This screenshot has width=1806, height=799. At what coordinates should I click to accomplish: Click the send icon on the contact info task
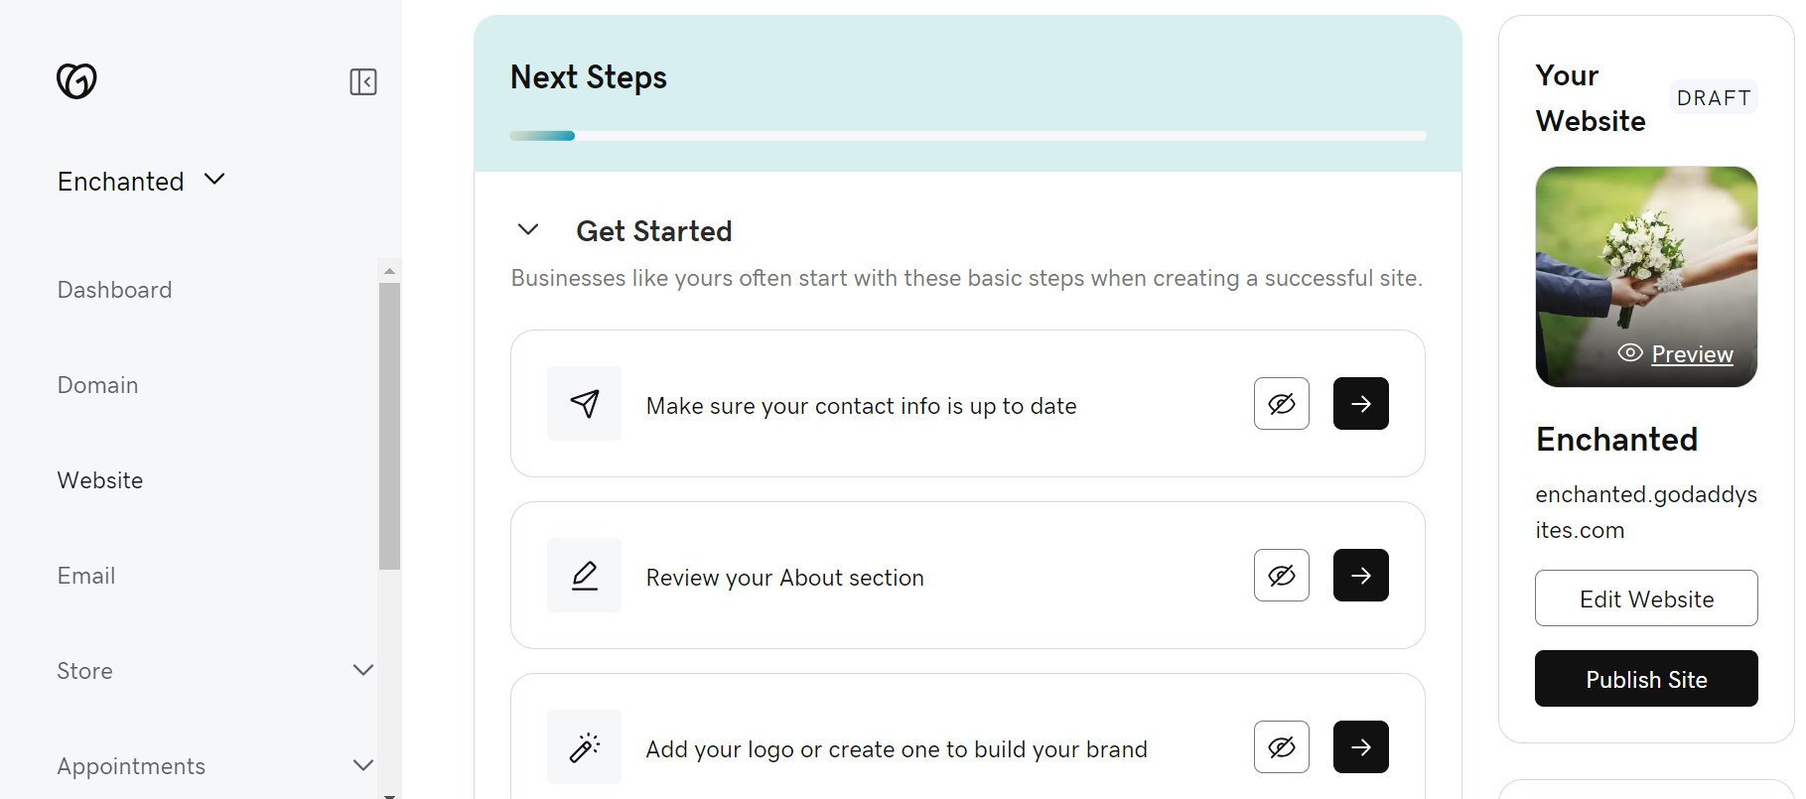coord(584,403)
